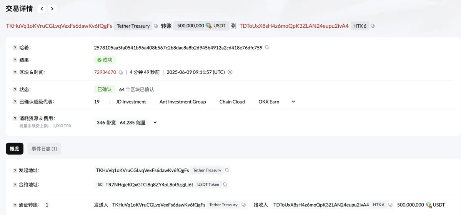The image size is (461, 215).
Task: Click JD Investment representative name
Action: tap(131, 102)
